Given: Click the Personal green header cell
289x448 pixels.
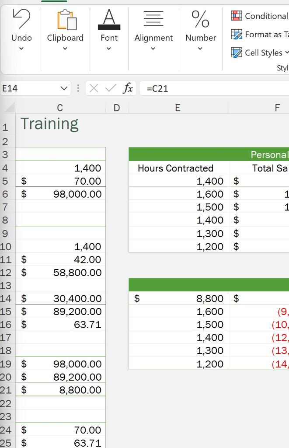Looking at the screenshot, I should (209, 154).
